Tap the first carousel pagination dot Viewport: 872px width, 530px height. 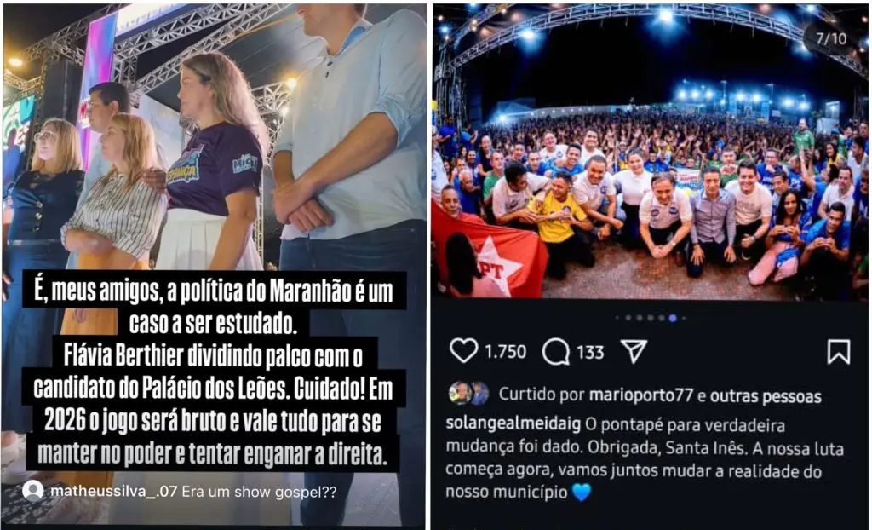pos(618,318)
